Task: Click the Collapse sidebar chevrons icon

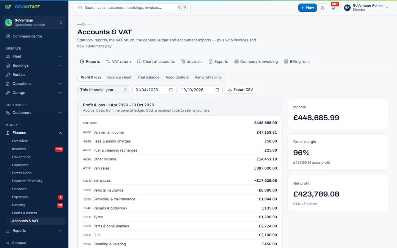Action: click(8, 243)
